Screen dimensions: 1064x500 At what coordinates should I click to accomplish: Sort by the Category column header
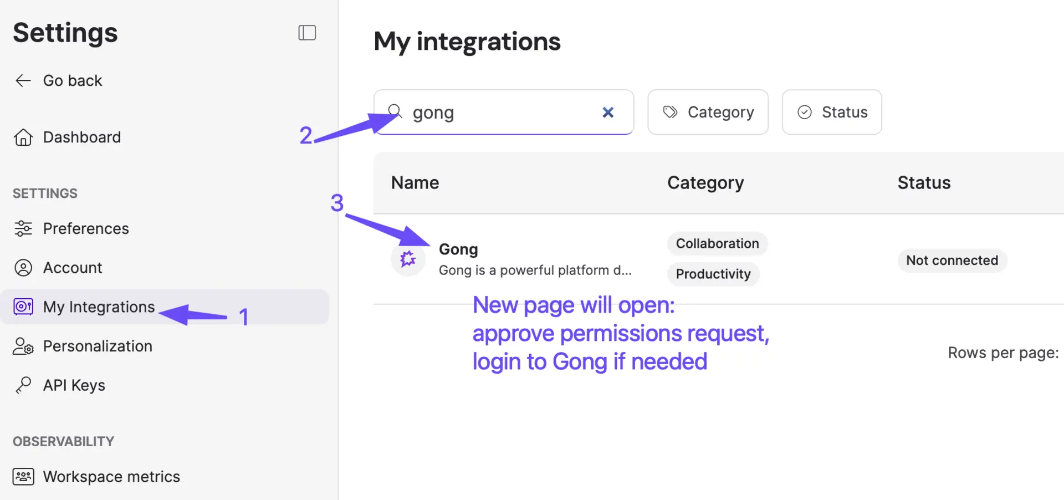click(705, 183)
